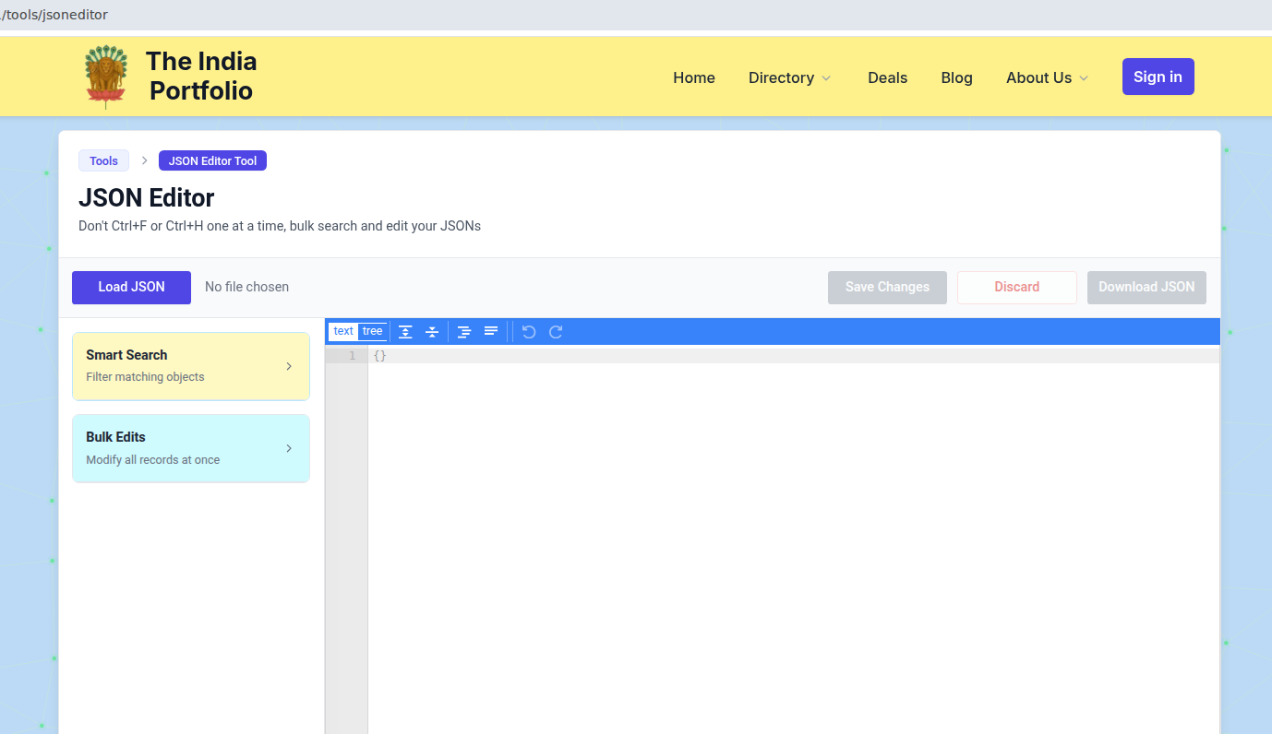This screenshot has width=1272, height=734.
Task: Open the Blog page
Action: point(956,77)
